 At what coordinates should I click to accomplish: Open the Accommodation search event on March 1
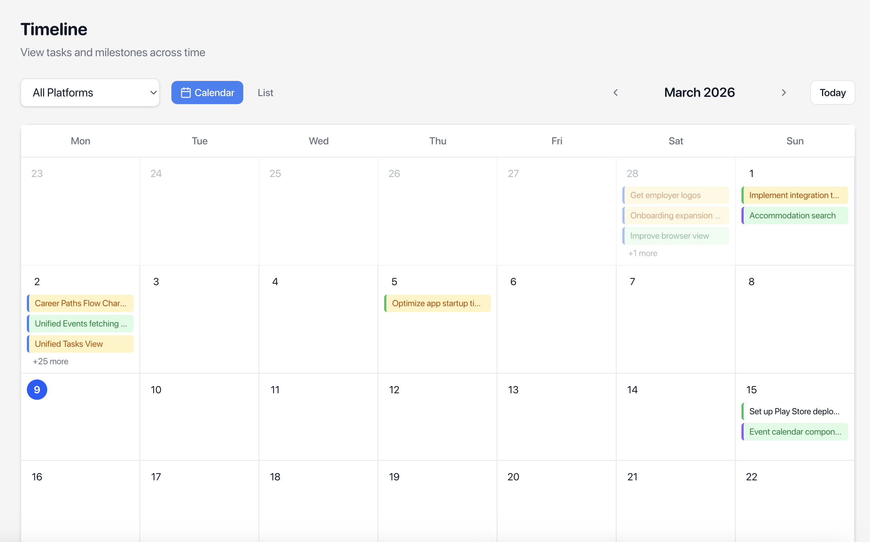[794, 215]
